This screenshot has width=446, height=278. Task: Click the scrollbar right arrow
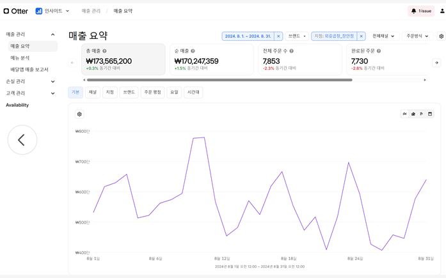(425, 80)
